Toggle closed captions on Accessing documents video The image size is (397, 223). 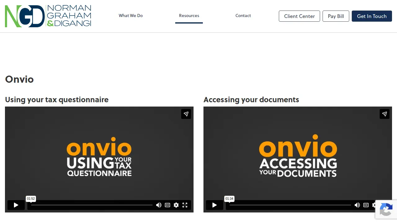[366, 205]
